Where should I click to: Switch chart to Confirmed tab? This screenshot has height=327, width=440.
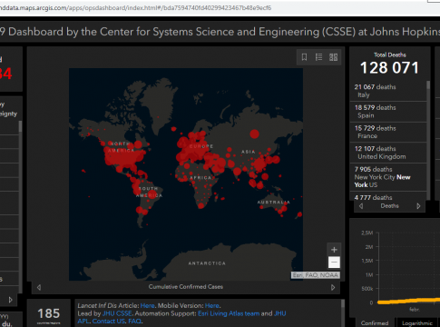click(375, 323)
